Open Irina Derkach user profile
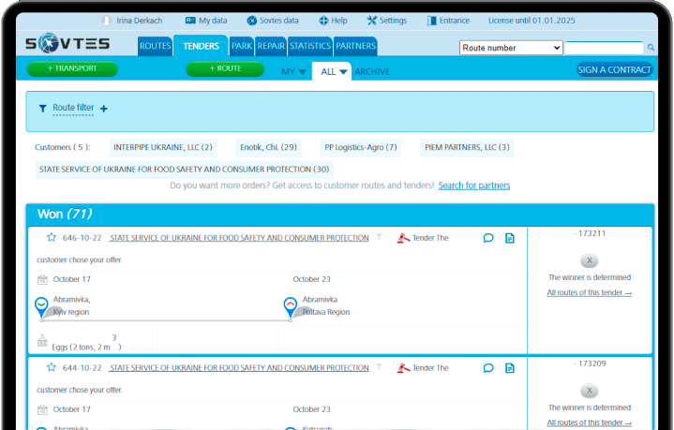 [x=132, y=21]
